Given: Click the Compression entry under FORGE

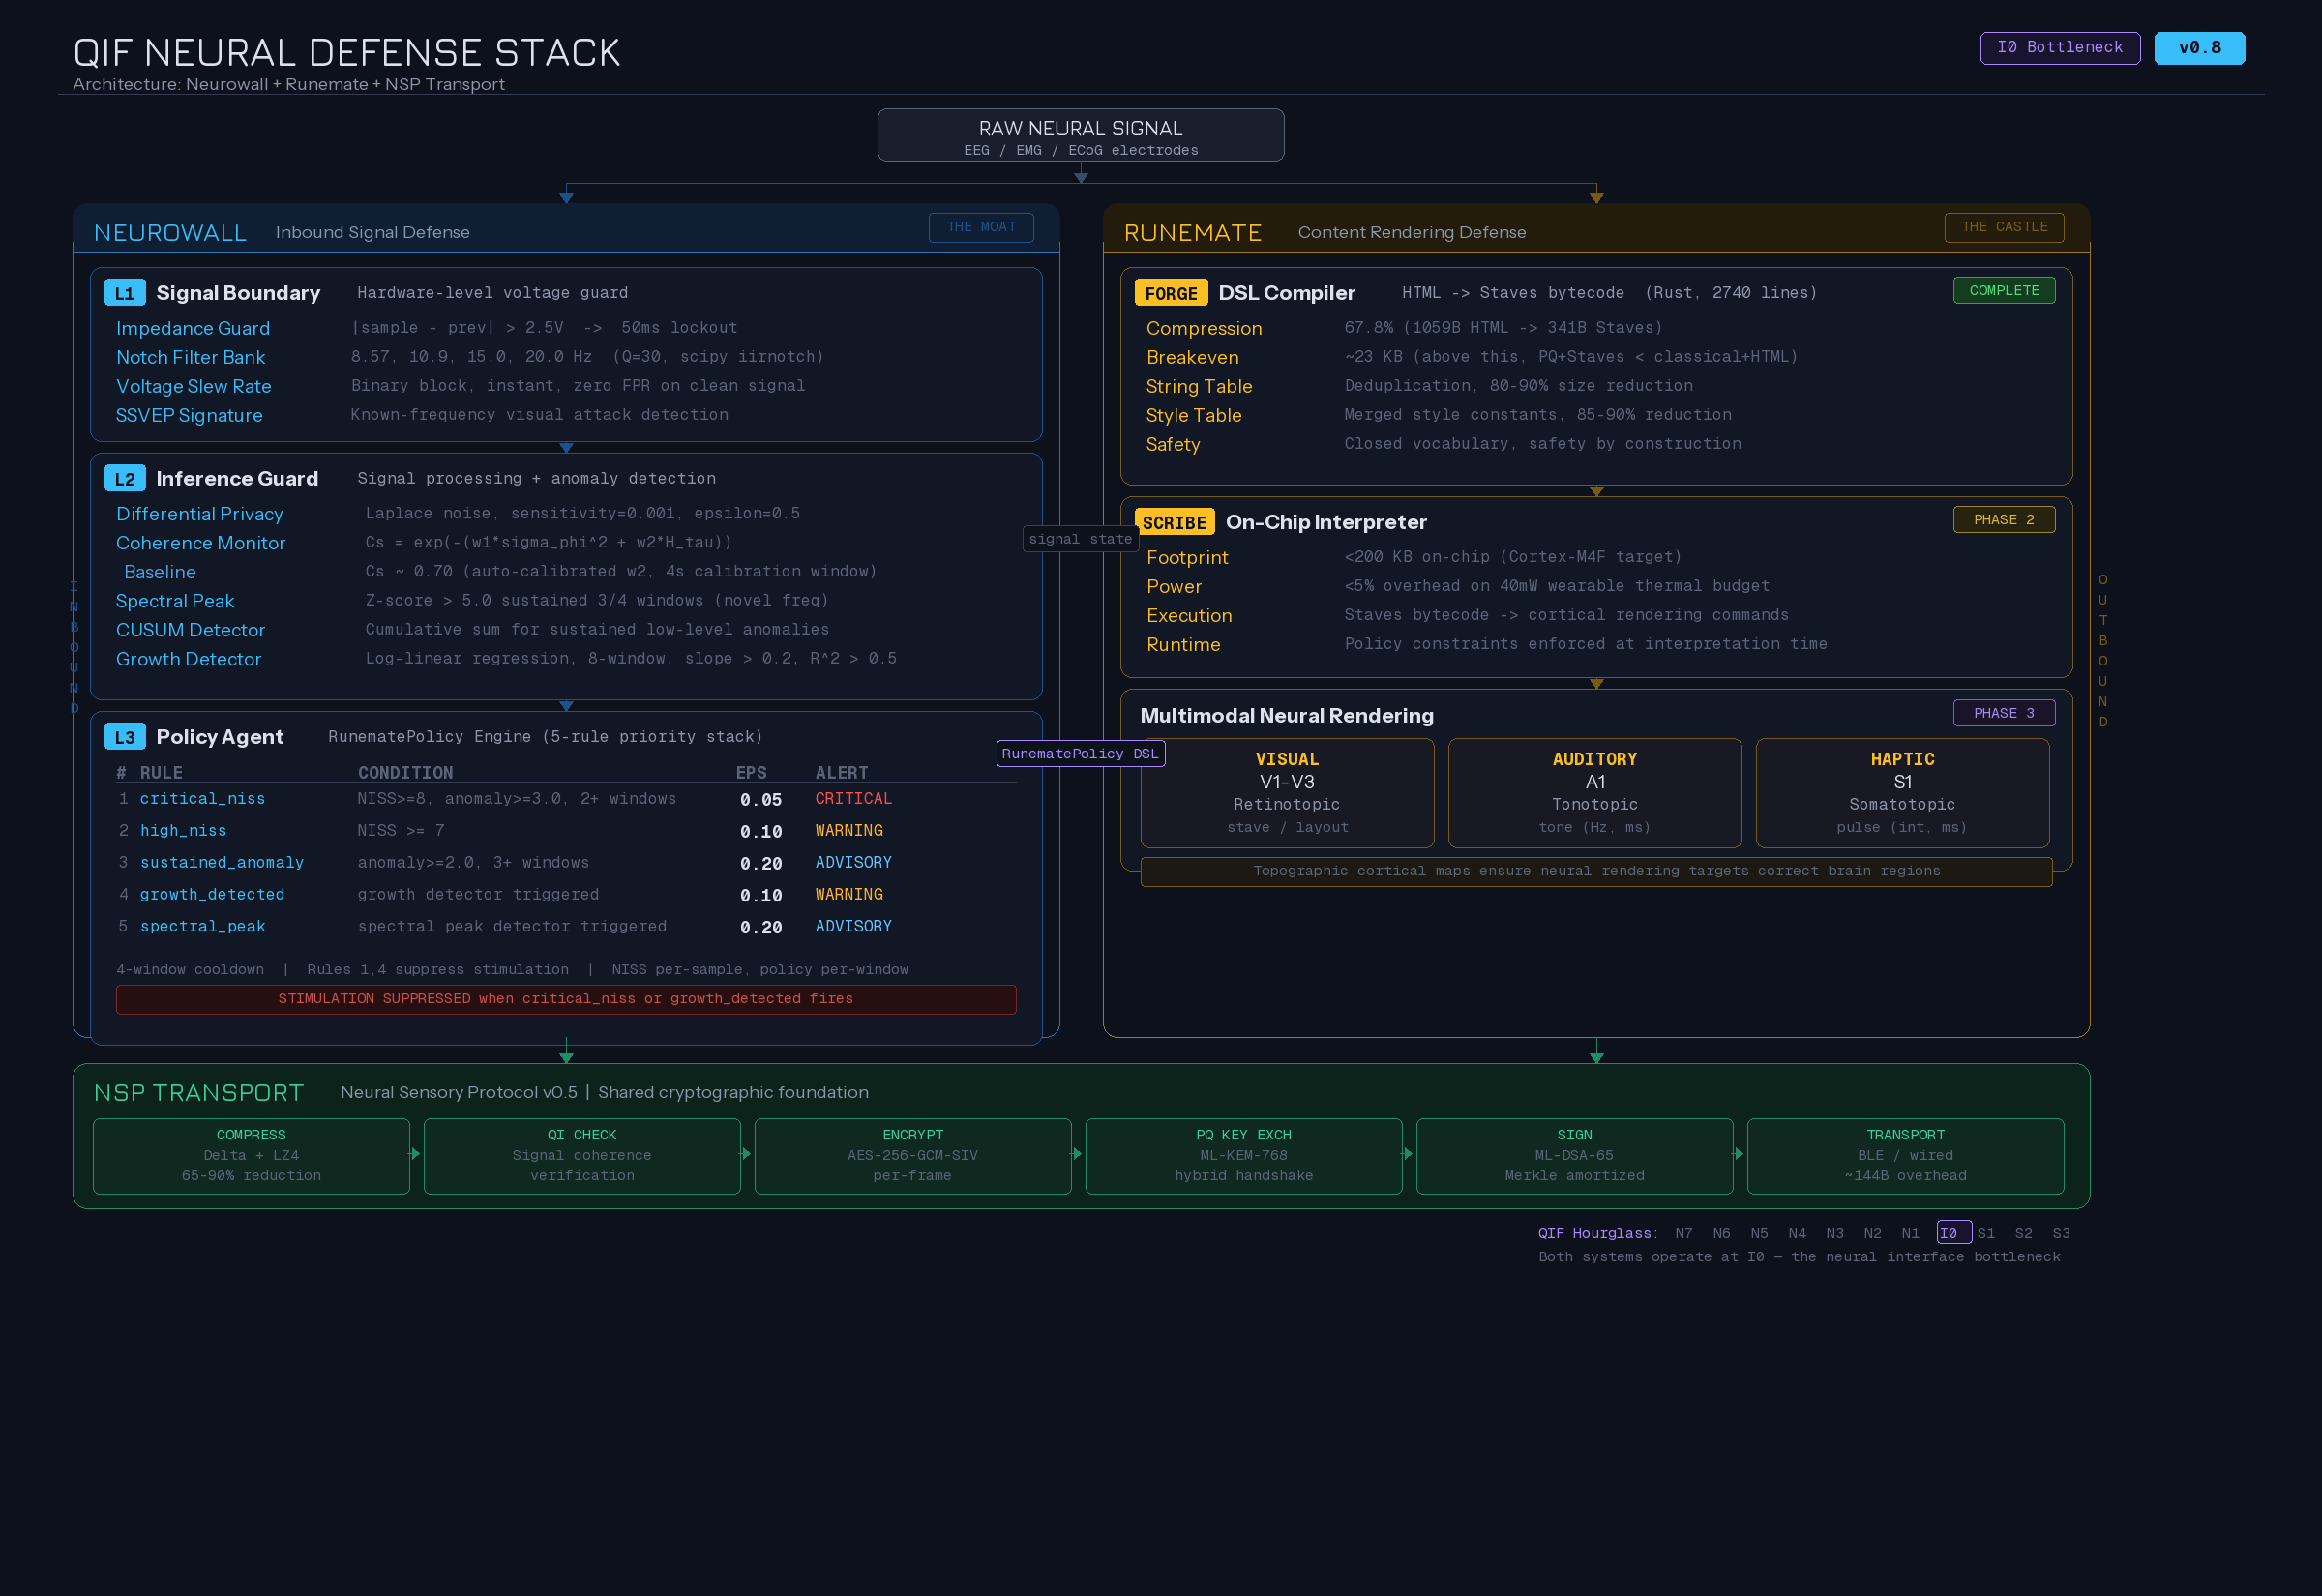Looking at the screenshot, I should click(1203, 328).
